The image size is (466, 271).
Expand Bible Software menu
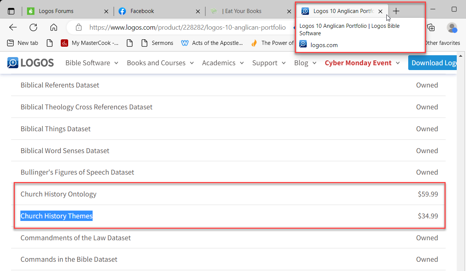92,63
